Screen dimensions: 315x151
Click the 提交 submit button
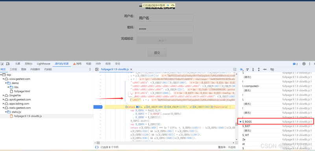157,53
